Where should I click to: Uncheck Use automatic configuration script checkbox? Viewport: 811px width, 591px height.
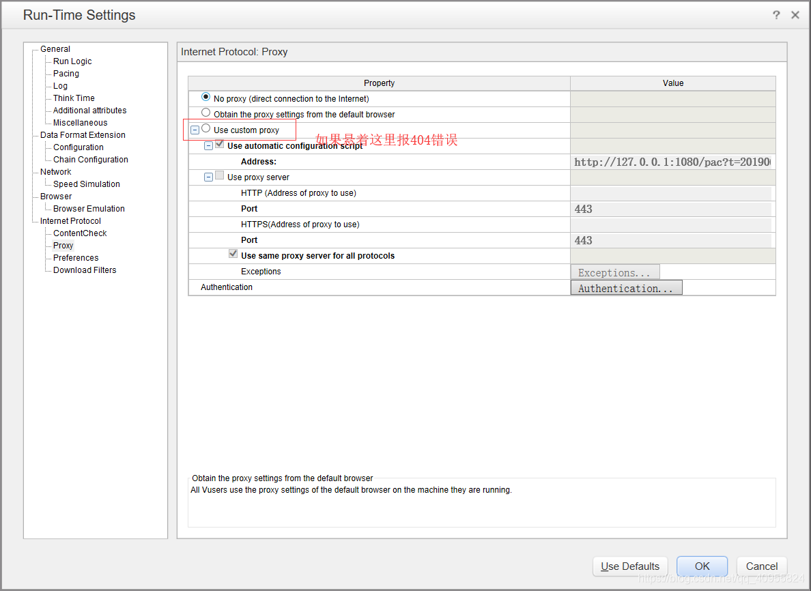tap(220, 144)
